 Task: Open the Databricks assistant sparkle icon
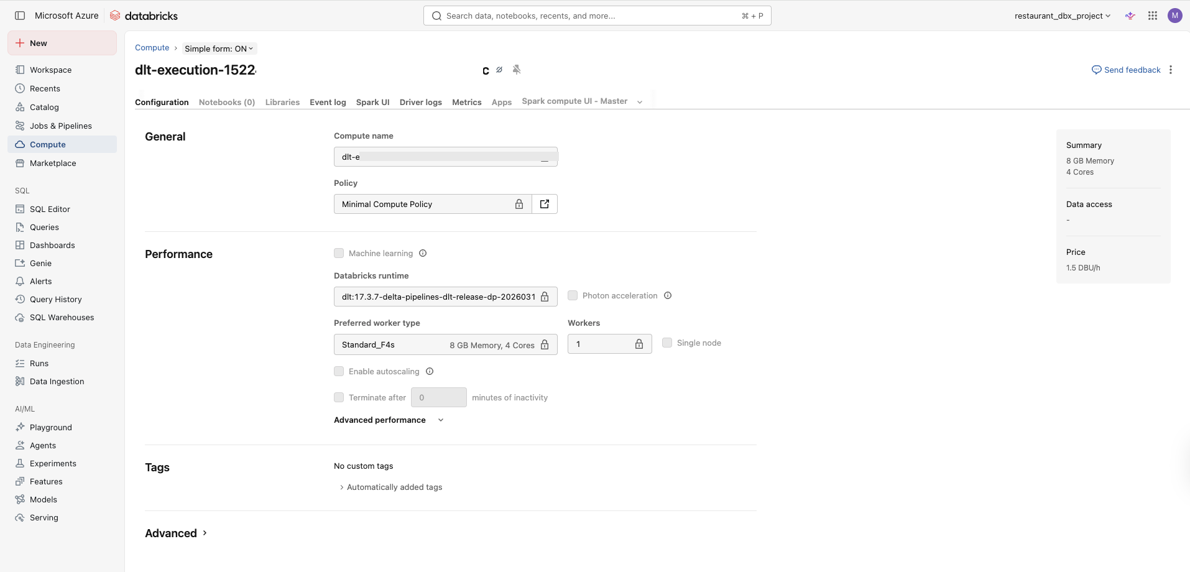(x=1130, y=16)
